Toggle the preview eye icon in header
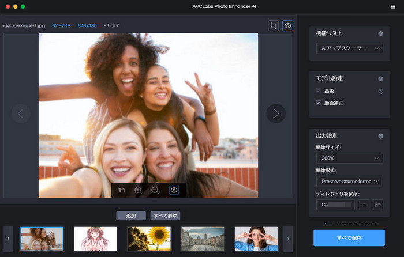Image resolution: width=404 pixels, height=257 pixels. pyautogui.click(x=287, y=26)
